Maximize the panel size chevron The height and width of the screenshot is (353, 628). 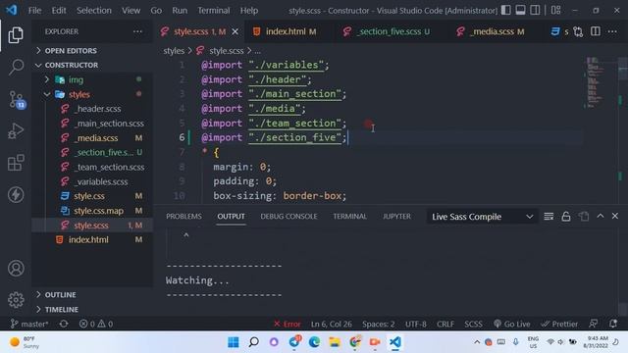pyautogui.click(x=600, y=216)
